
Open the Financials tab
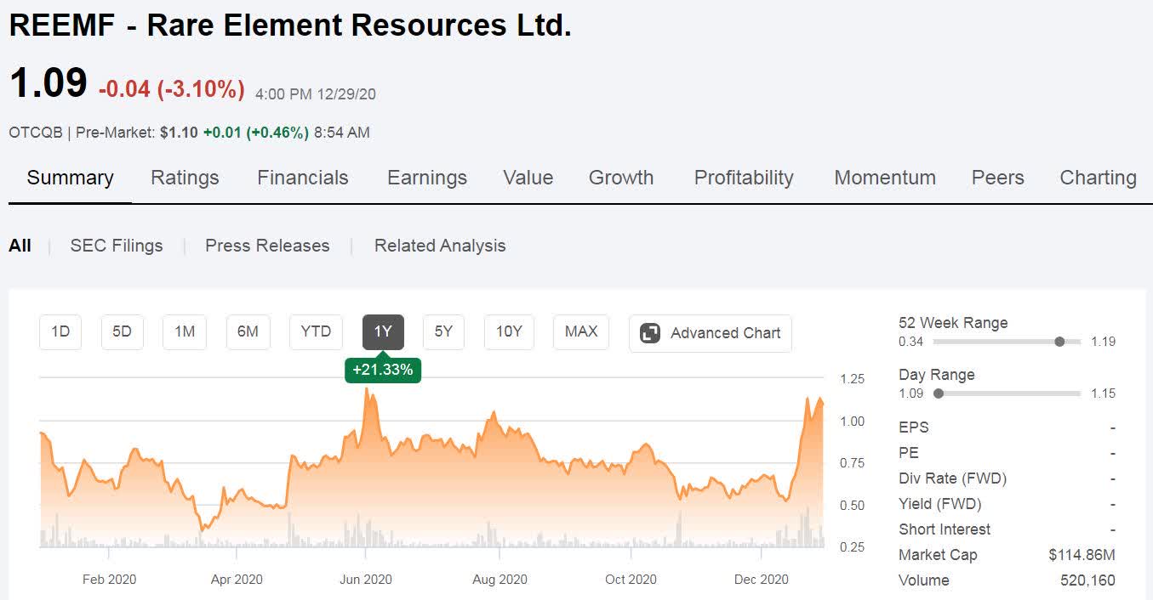[x=302, y=178]
